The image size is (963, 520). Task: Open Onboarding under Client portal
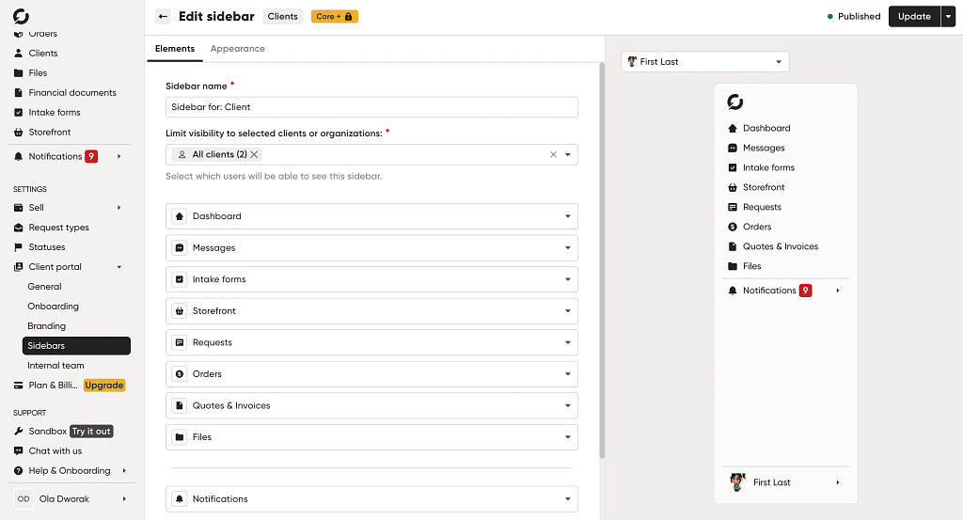(x=53, y=307)
